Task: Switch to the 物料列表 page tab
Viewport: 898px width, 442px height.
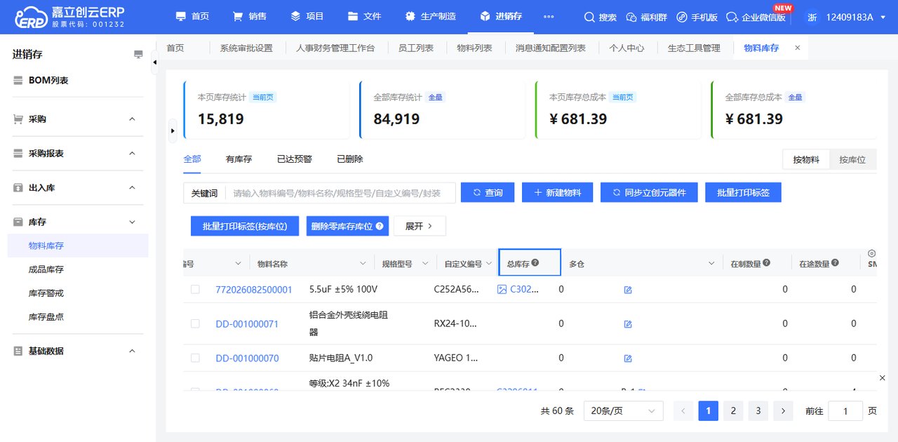Action: (474, 48)
